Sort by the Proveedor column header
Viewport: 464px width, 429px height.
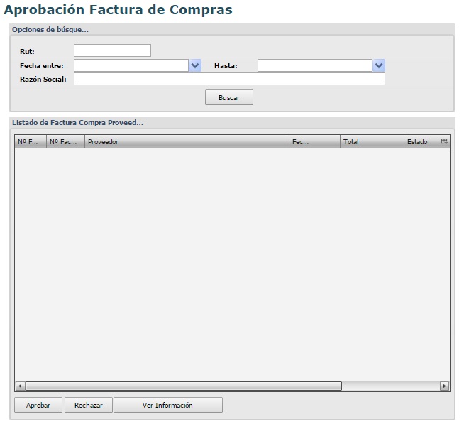click(187, 141)
